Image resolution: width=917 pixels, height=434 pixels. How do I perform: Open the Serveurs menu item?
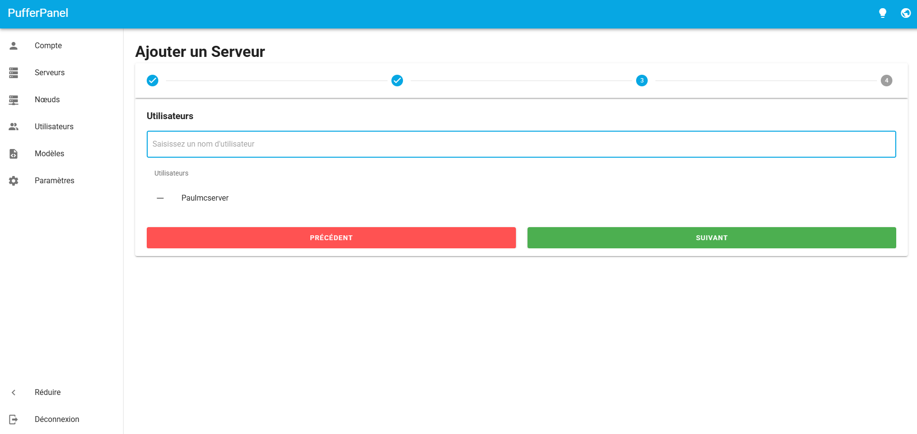tap(50, 73)
